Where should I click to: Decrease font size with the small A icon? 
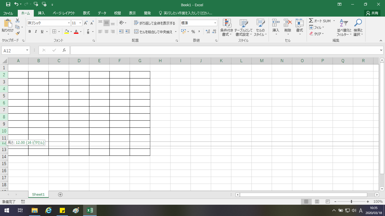[92, 23]
